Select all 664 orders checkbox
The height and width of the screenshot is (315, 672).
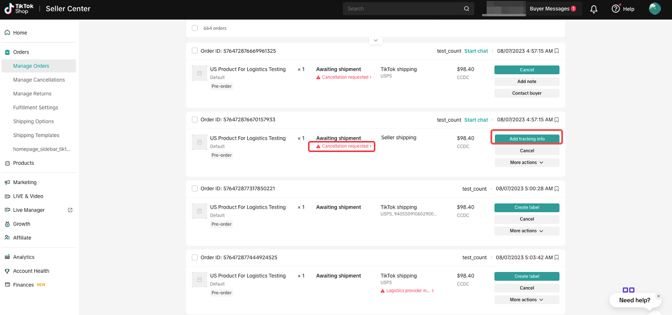195,28
